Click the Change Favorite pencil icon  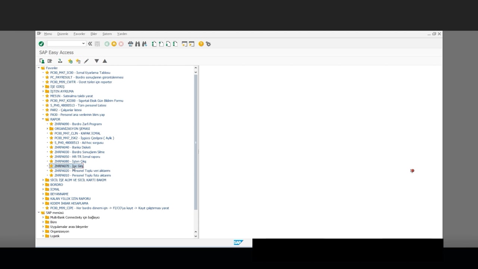tap(86, 61)
